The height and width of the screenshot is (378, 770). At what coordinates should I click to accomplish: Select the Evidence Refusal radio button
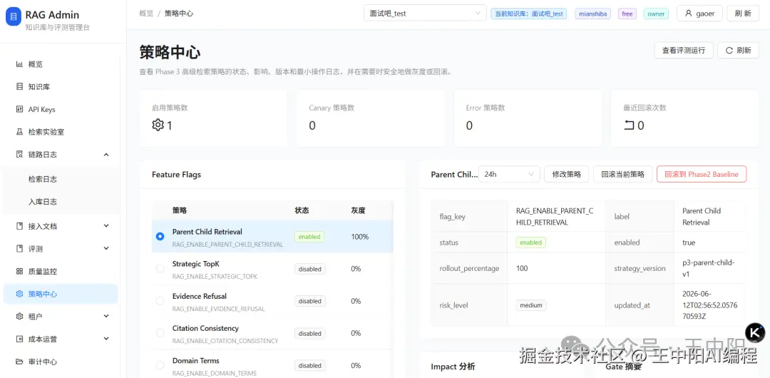tap(160, 301)
